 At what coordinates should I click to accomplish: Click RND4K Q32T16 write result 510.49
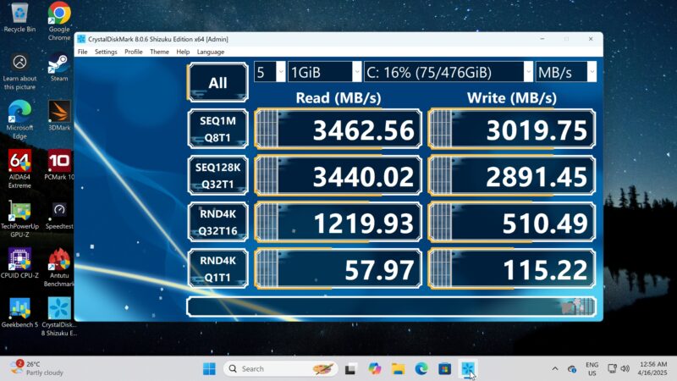point(512,222)
